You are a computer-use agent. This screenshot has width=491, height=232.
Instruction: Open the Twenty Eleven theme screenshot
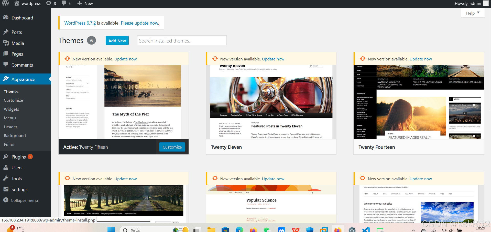click(x=271, y=102)
